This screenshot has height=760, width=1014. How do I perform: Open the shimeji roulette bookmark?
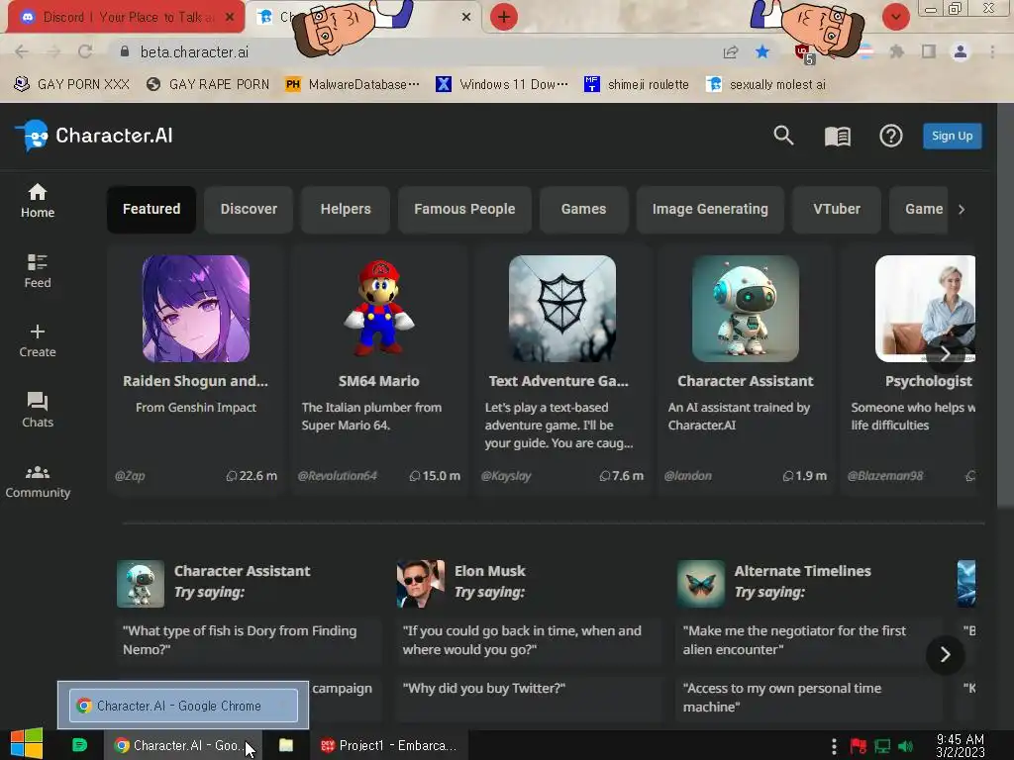(x=637, y=85)
